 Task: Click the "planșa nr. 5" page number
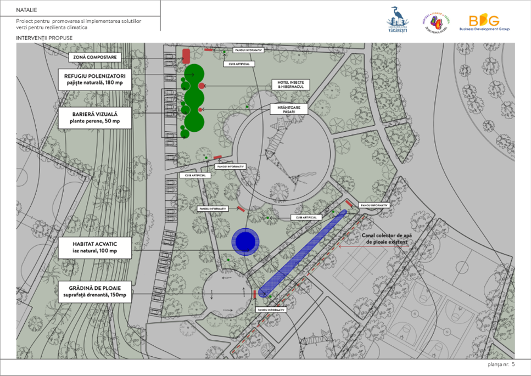coord(501,364)
